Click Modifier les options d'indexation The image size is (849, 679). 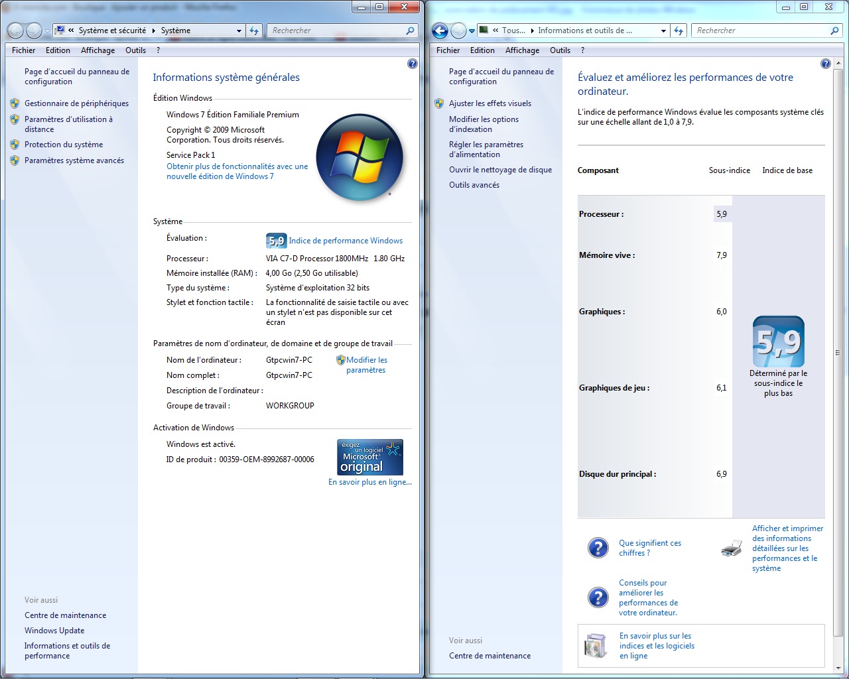pyautogui.click(x=484, y=124)
